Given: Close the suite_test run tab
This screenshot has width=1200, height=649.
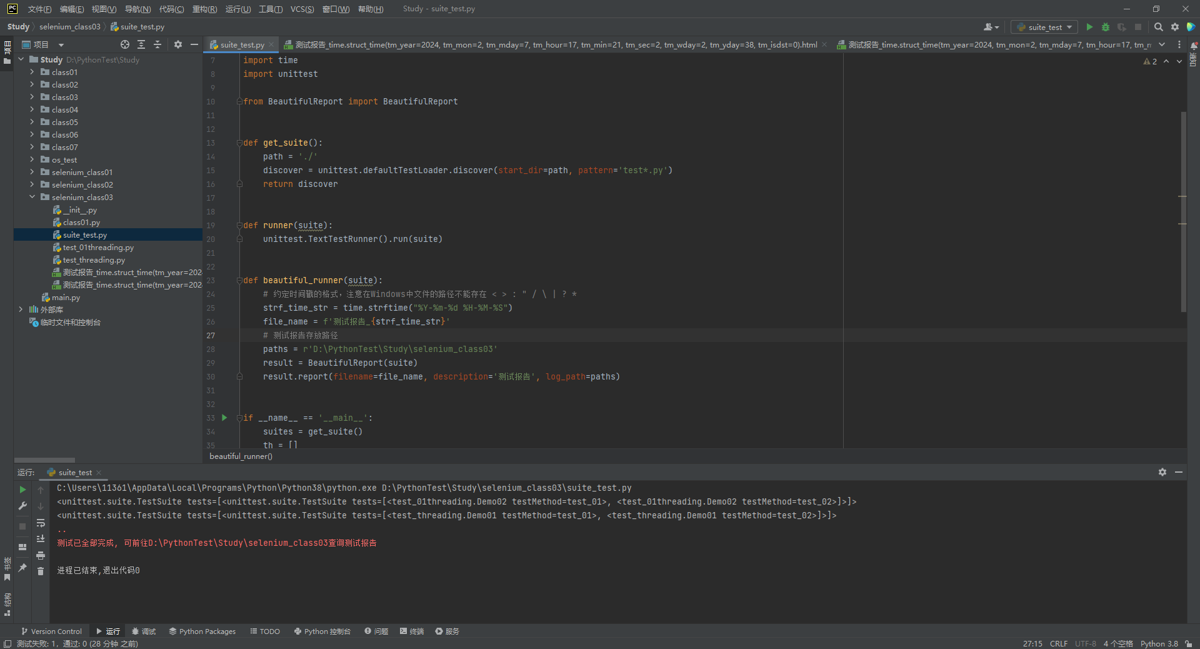Looking at the screenshot, I should 99,473.
